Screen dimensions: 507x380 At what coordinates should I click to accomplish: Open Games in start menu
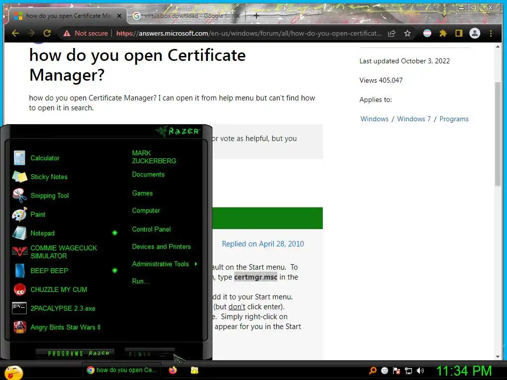[142, 193]
